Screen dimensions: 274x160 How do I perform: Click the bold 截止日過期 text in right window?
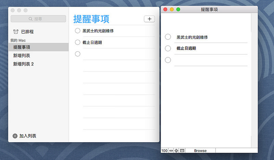point(186,48)
